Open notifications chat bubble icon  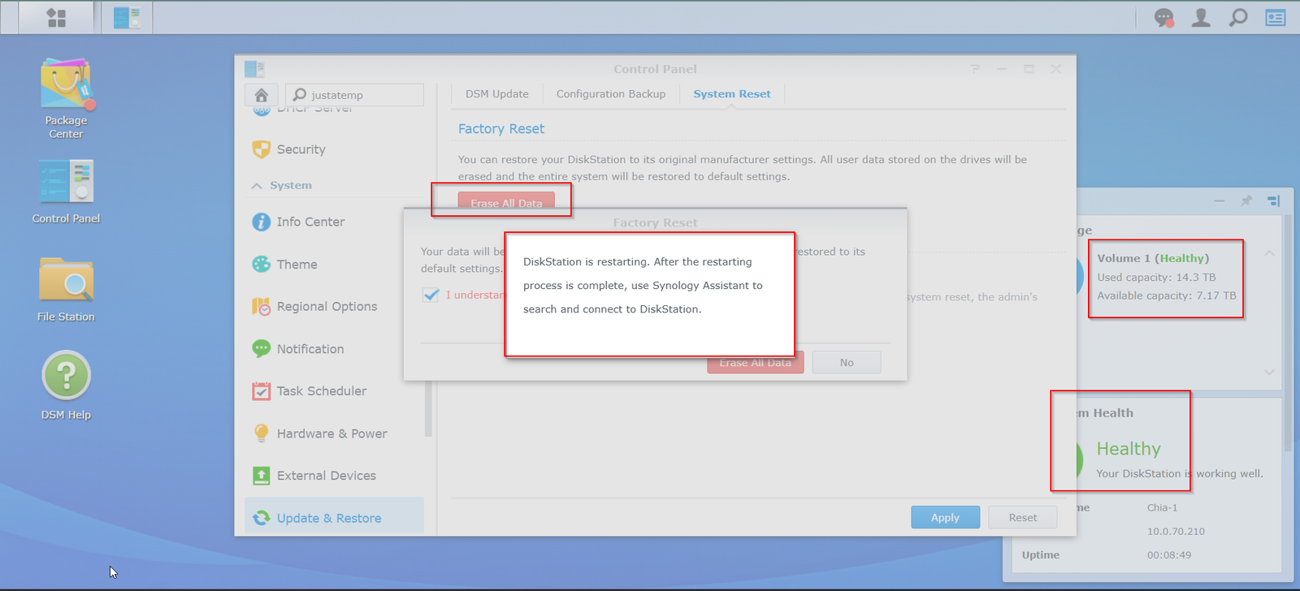[x=1163, y=18]
